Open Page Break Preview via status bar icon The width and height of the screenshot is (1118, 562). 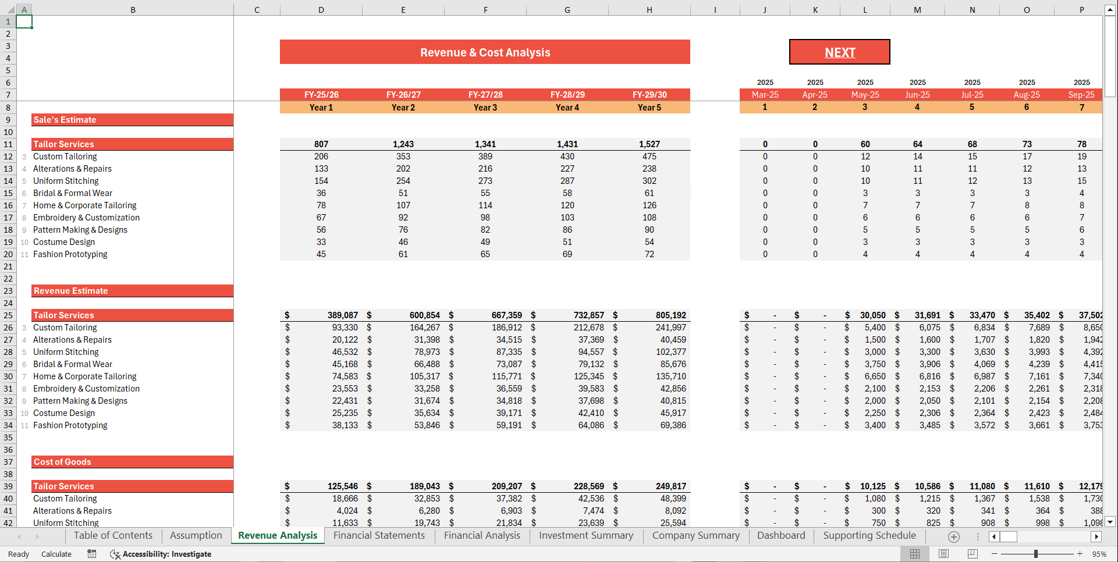[x=971, y=554]
